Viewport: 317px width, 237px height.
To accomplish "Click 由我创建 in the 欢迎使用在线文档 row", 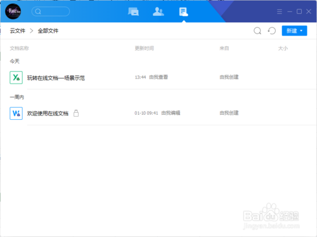I will point(229,113).
